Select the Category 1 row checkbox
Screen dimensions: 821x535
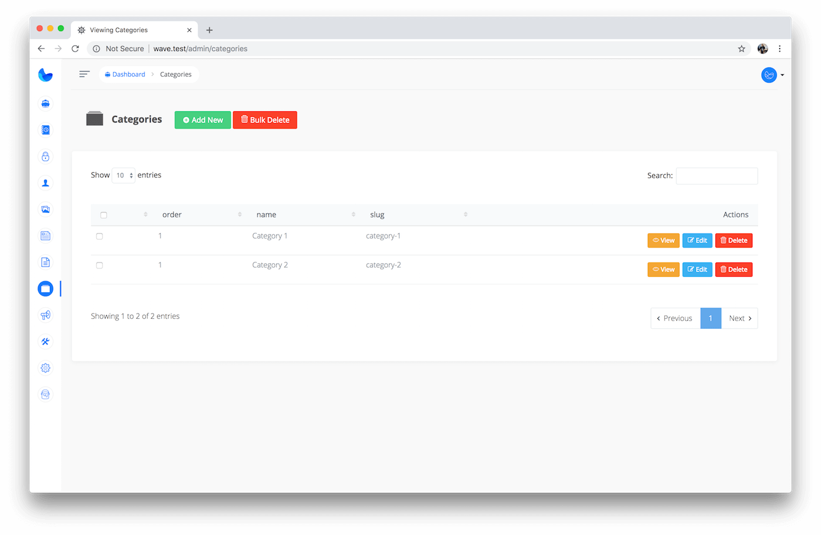click(x=100, y=236)
